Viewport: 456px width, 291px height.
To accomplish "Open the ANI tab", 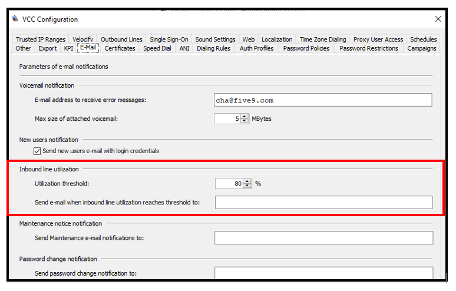I will coord(184,48).
